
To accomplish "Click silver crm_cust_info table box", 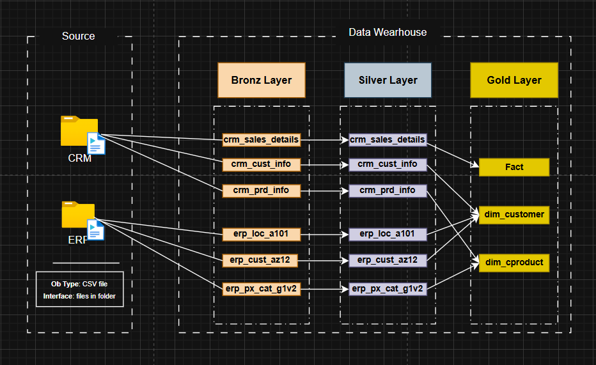I will click(x=388, y=164).
